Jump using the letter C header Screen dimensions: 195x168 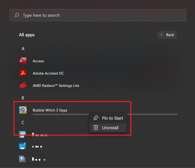coord(23,123)
